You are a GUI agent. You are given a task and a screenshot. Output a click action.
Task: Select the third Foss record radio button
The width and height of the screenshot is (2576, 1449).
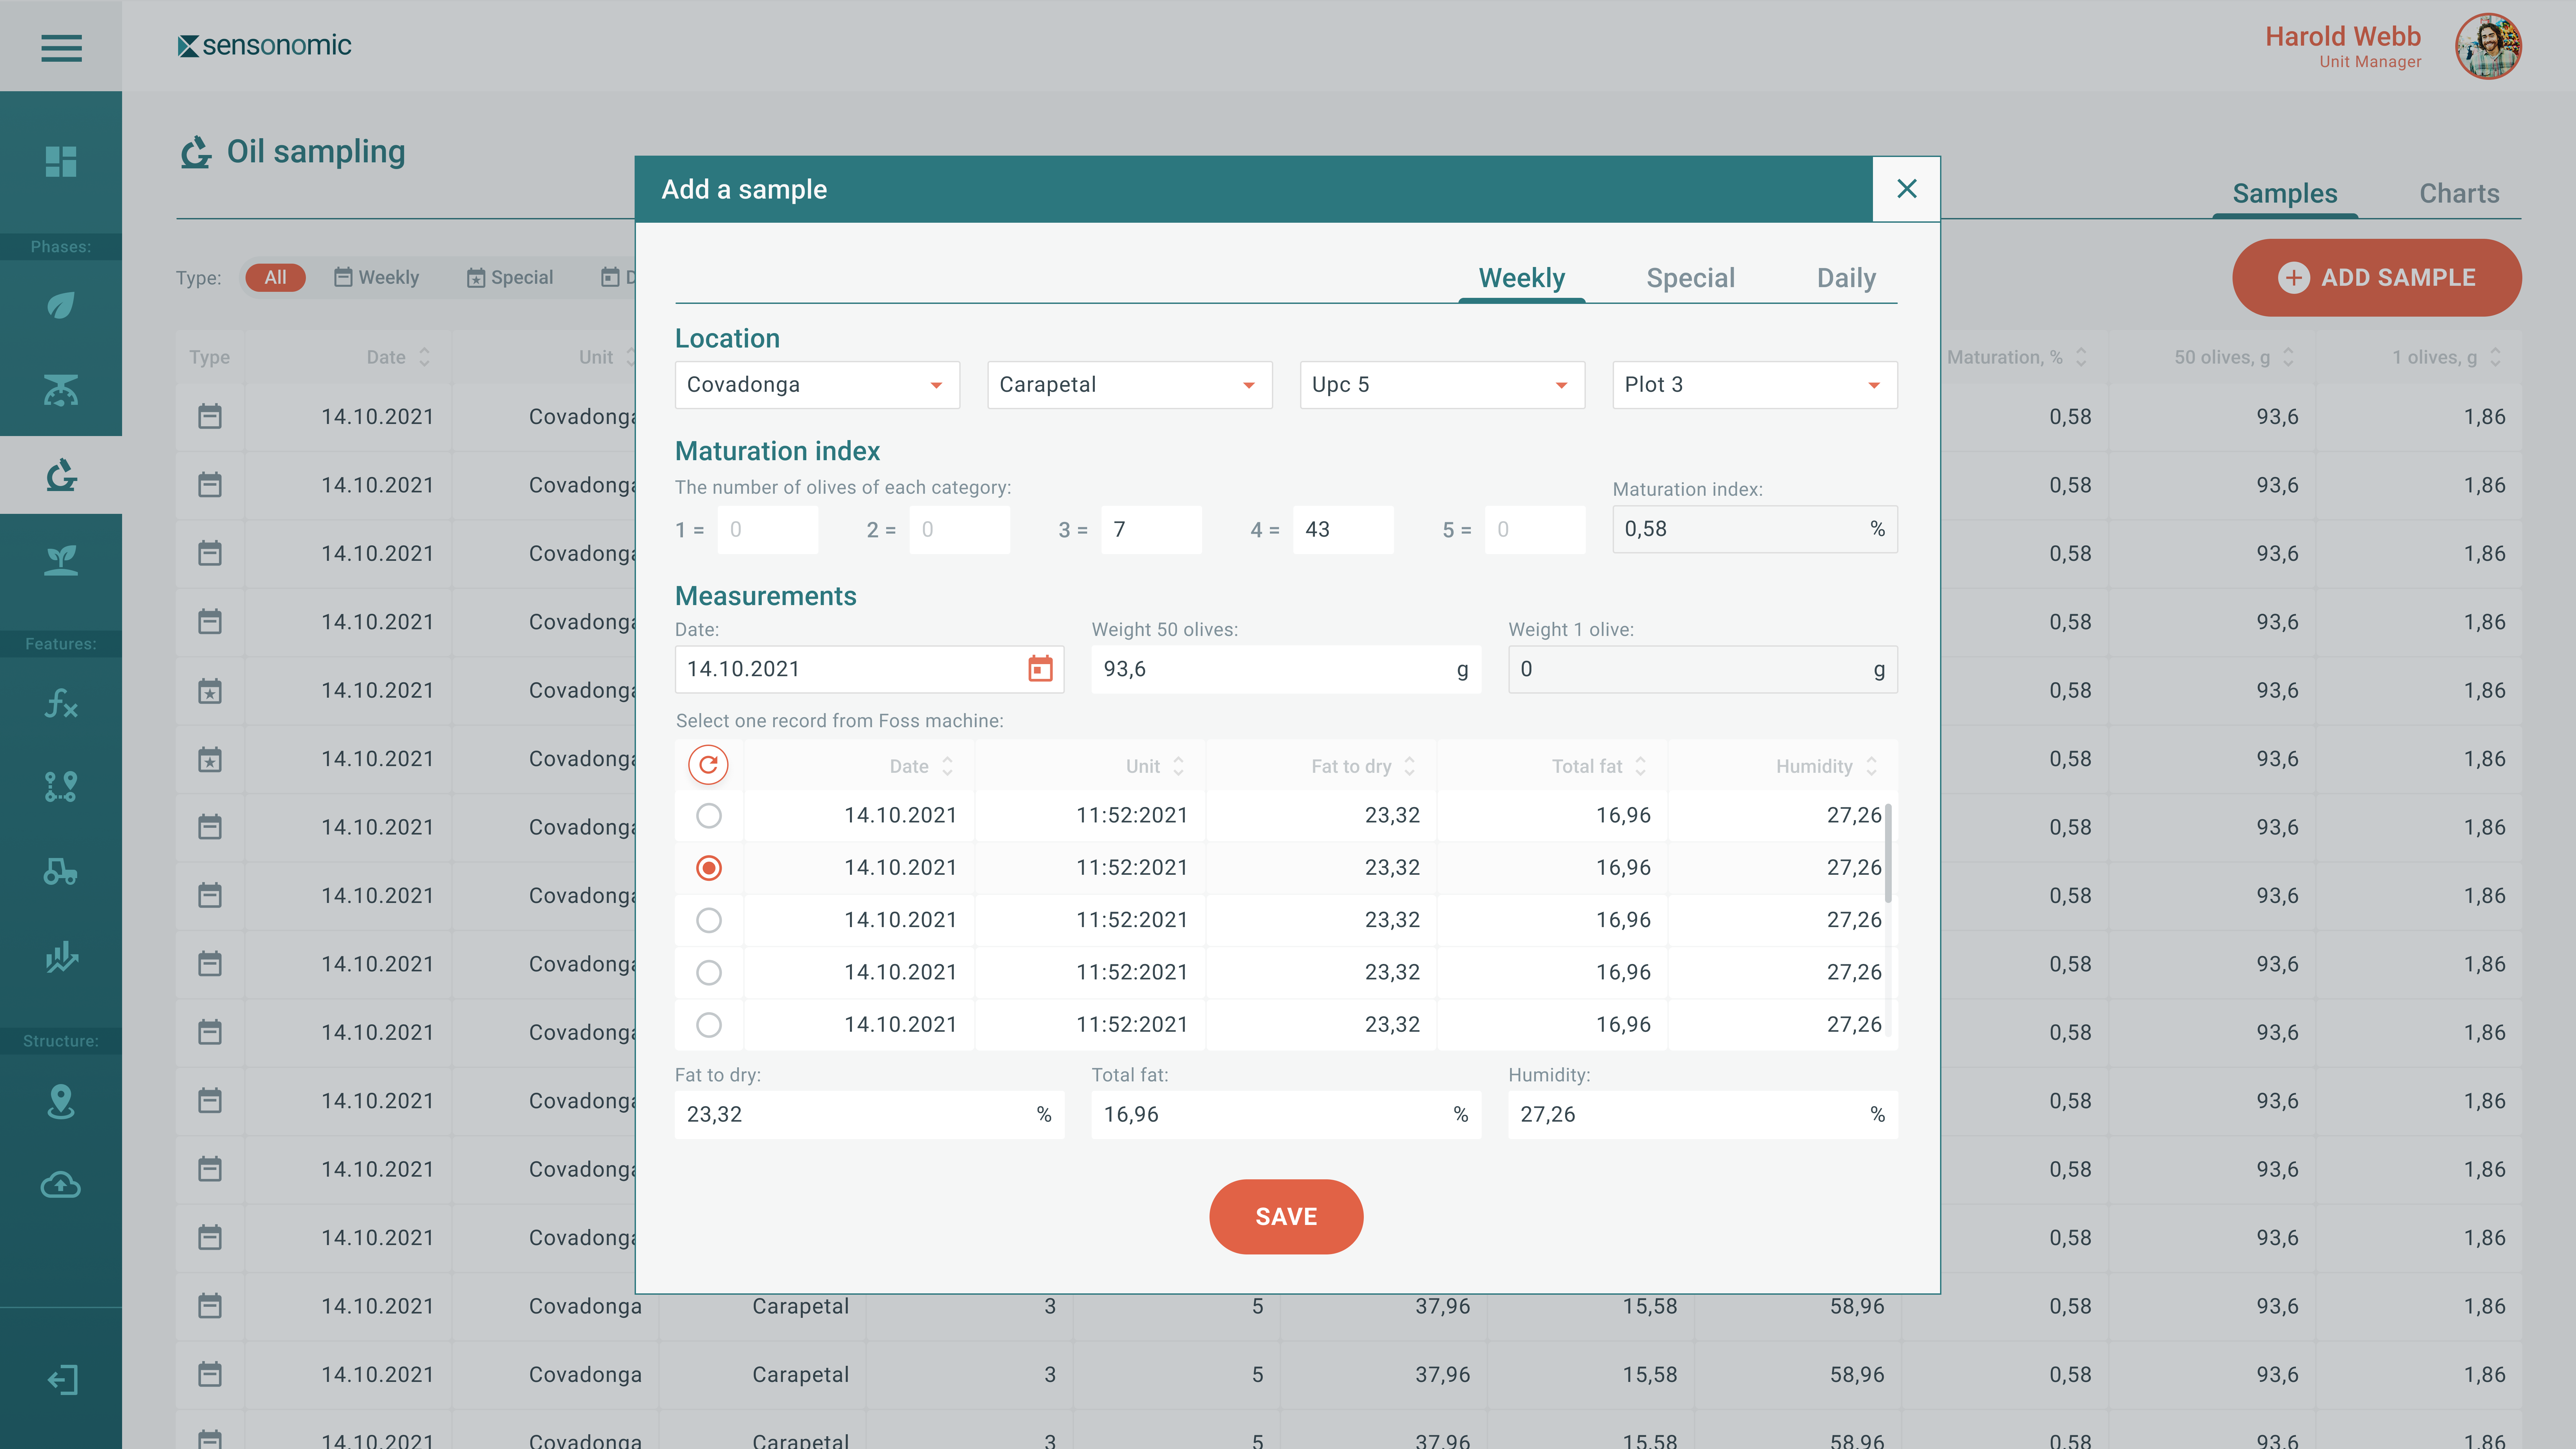[x=708, y=920]
